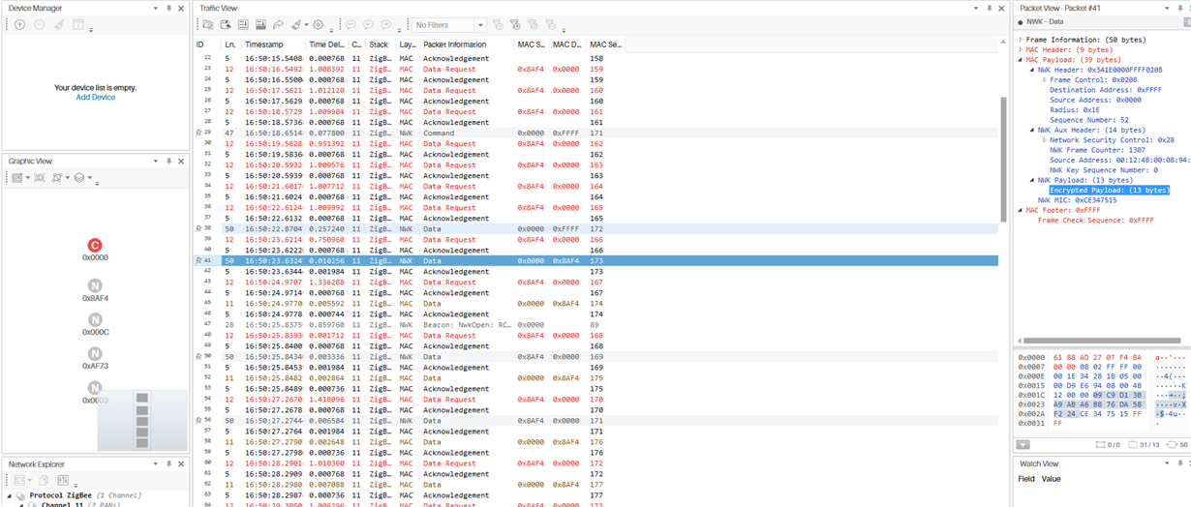Click the clear brush icon in Device Manager
Screen dimensions: 1191x507
[x=58, y=24]
